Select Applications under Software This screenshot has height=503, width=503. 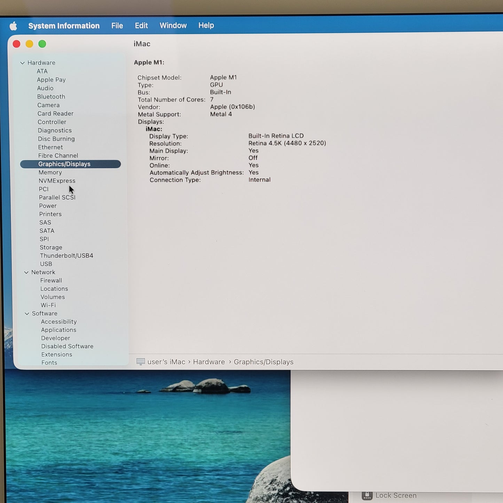coord(58,330)
